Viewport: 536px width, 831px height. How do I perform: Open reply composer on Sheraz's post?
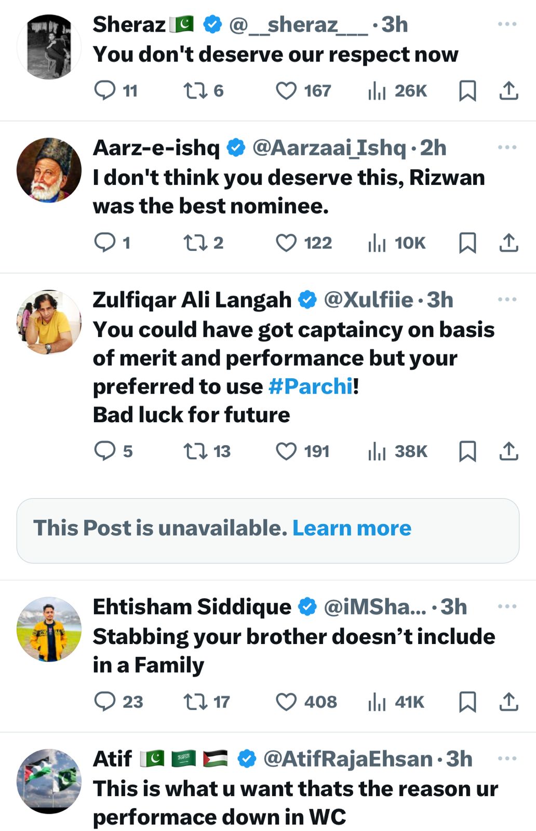[105, 90]
